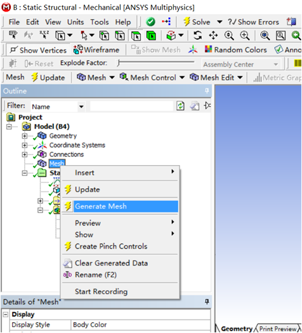This screenshot has height=333, width=302.
Task: Click the Rotate view icon in the toolbar
Action: 197,36
